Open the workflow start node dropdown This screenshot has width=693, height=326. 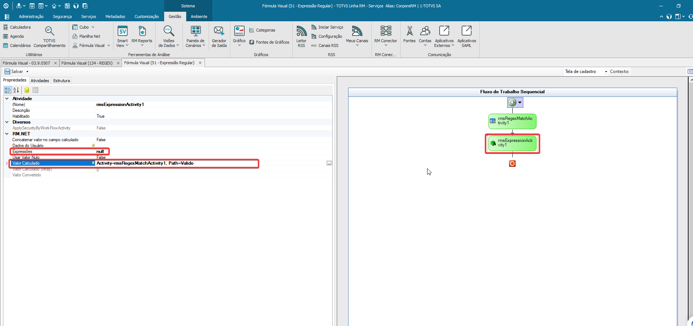coord(520,102)
